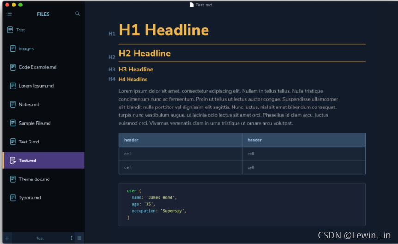Click the second table header cell
The height and width of the screenshot is (244, 398).
click(x=304, y=140)
